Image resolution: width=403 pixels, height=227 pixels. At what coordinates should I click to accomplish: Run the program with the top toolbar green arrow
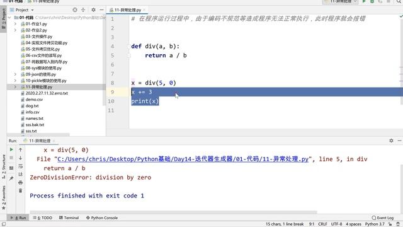pyautogui.click(x=364, y=1)
